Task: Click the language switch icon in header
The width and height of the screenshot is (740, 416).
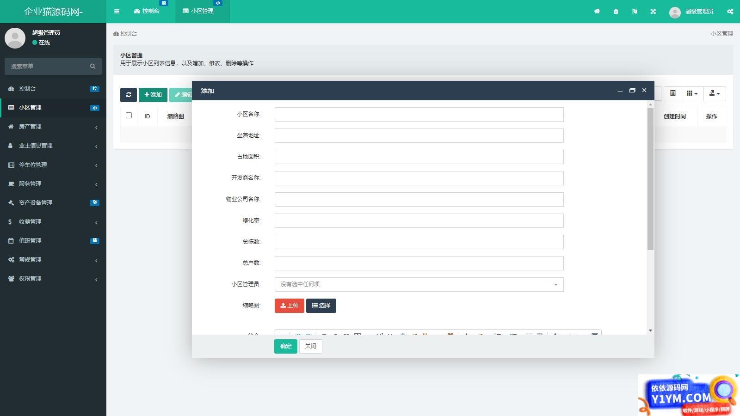Action: point(634,11)
